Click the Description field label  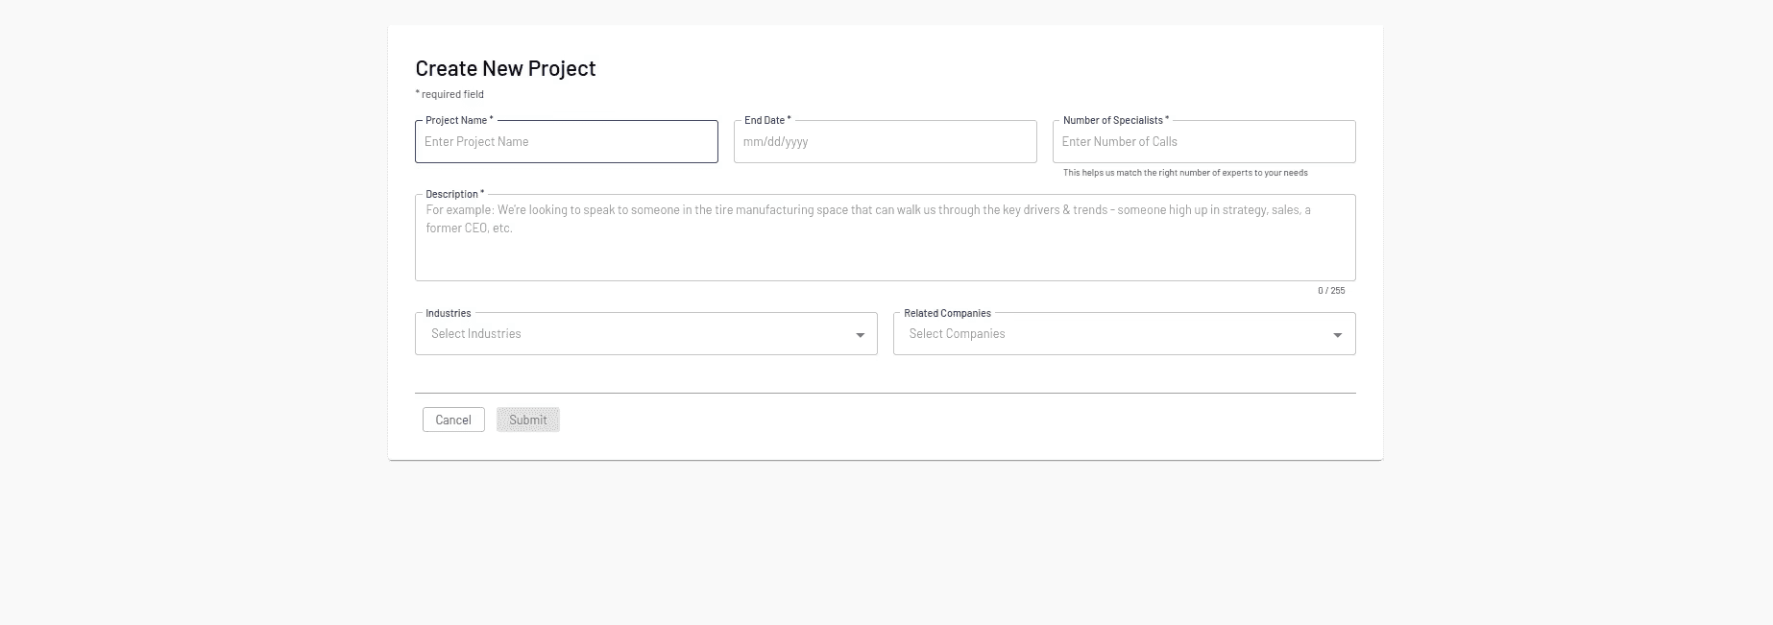(x=454, y=194)
